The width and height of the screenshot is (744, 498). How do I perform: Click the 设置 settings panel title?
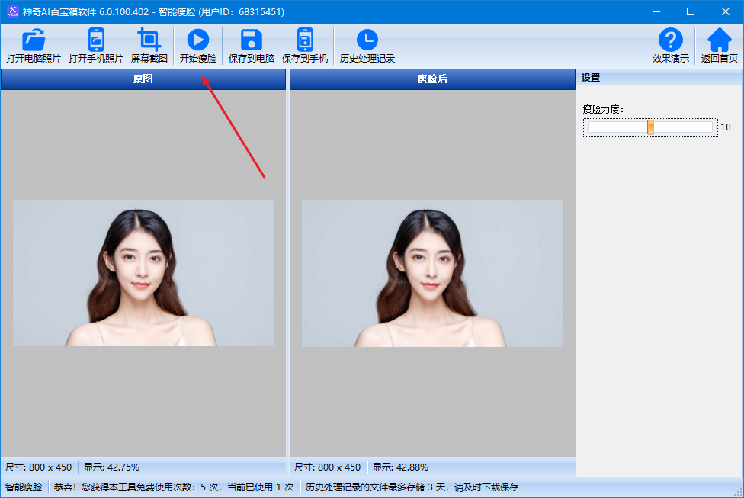click(591, 77)
